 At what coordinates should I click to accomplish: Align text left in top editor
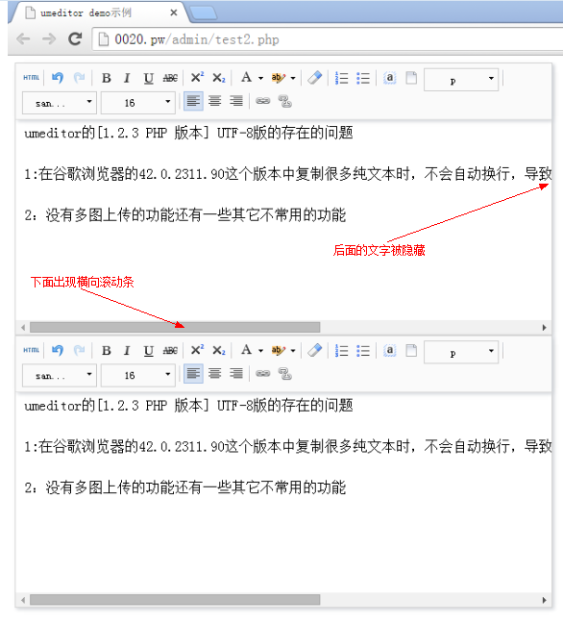193,101
